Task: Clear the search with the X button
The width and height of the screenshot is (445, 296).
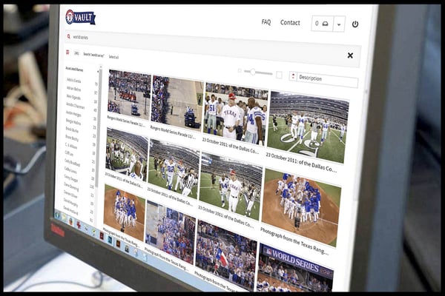Action: (x=350, y=55)
